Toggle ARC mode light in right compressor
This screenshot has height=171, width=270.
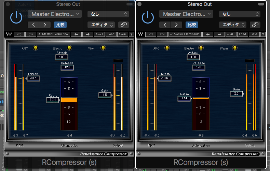[167, 48]
